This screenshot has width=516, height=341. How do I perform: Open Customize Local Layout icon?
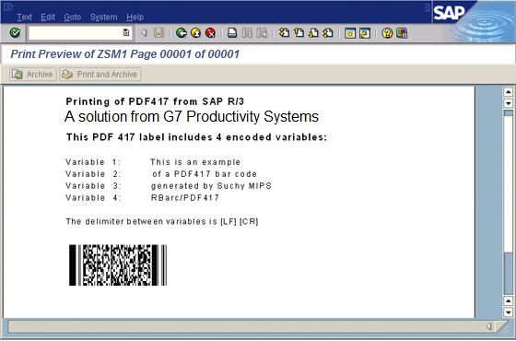point(402,33)
